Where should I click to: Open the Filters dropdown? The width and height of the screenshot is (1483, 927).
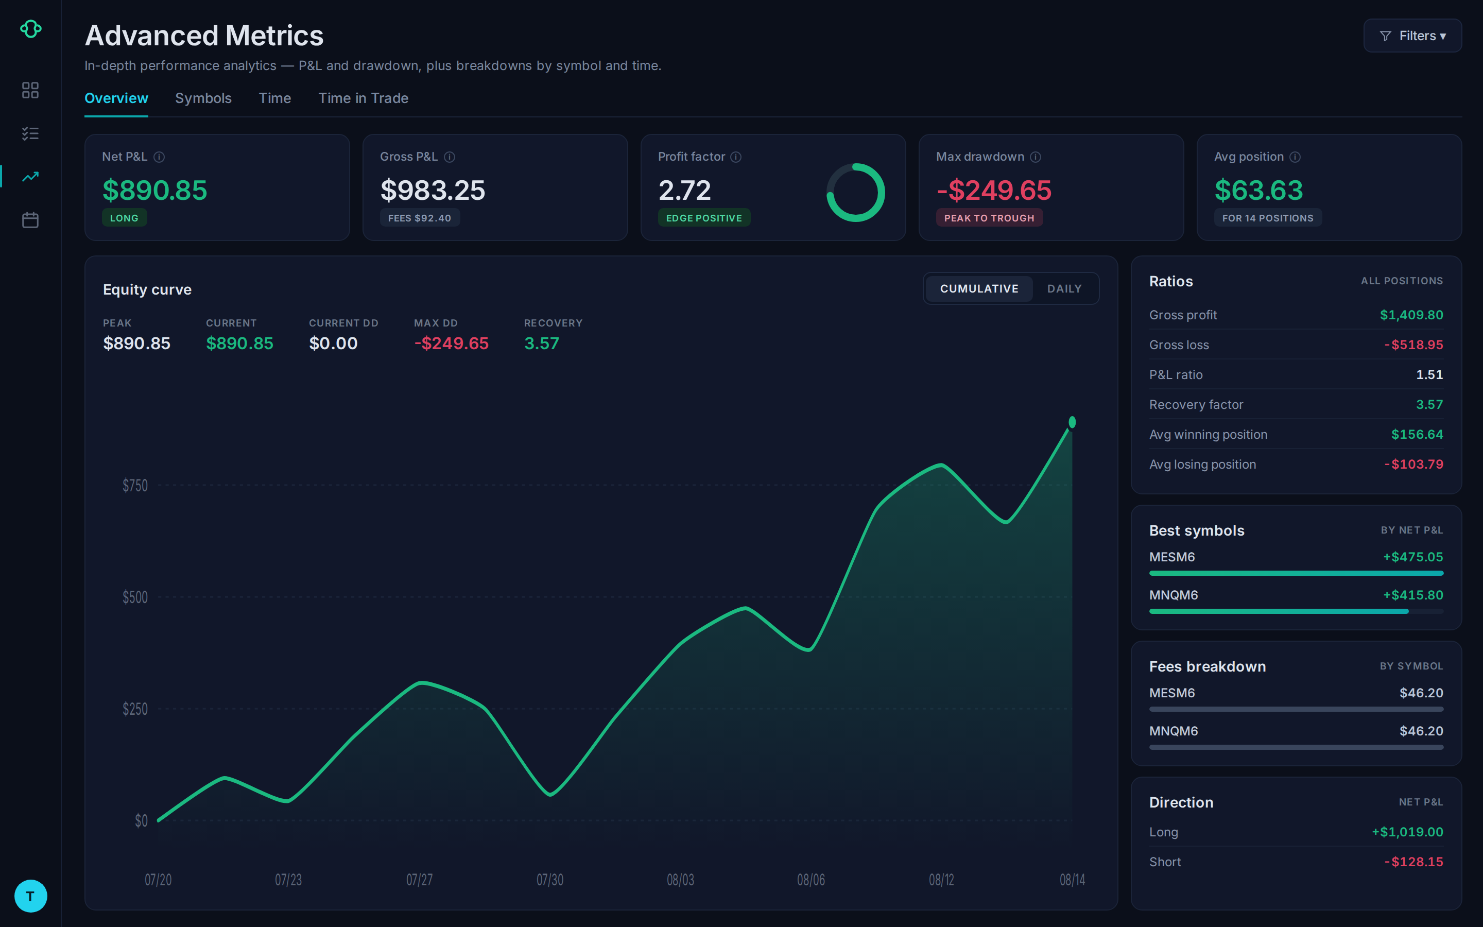point(1412,36)
